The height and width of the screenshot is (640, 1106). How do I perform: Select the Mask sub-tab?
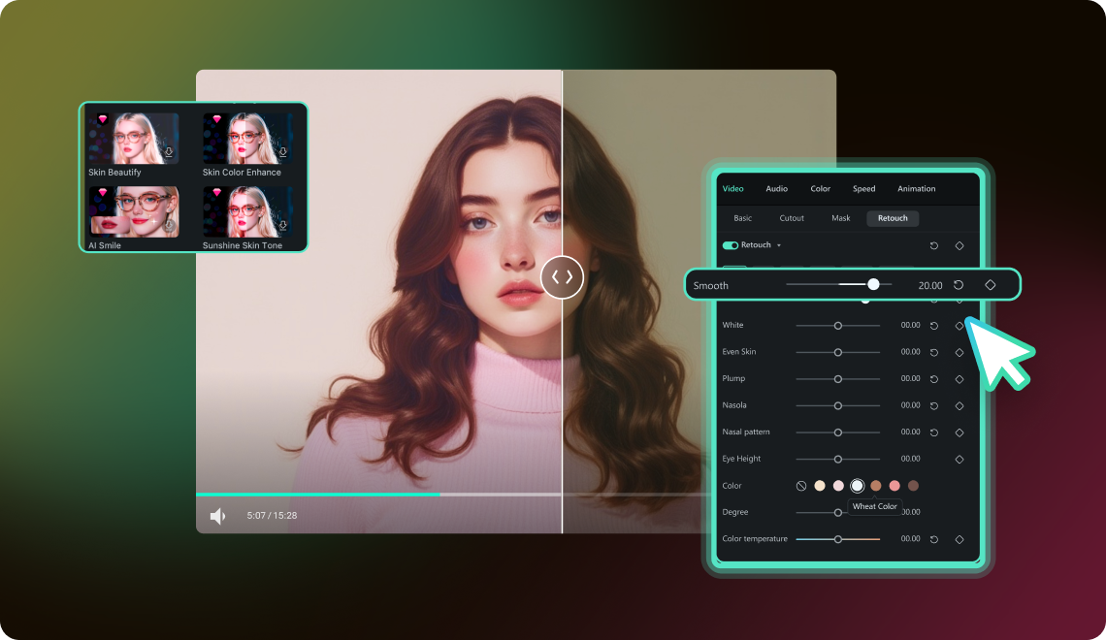[x=841, y=218]
